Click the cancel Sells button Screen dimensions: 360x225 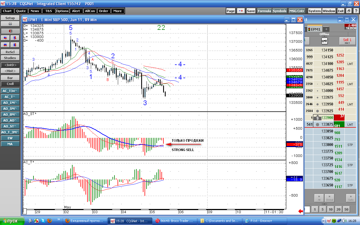[351, 198]
